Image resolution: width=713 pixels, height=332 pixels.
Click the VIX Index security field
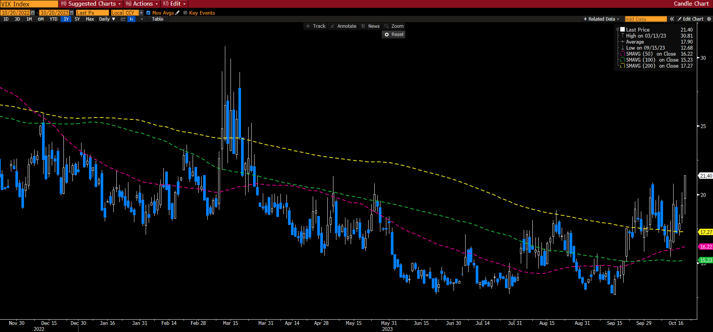(29, 4)
